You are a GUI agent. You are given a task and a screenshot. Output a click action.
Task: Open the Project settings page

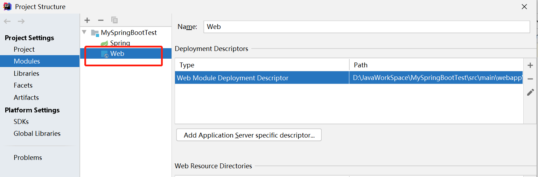tap(24, 49)
